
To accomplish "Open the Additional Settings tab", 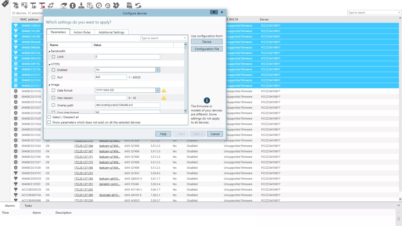I will [111, 32].
